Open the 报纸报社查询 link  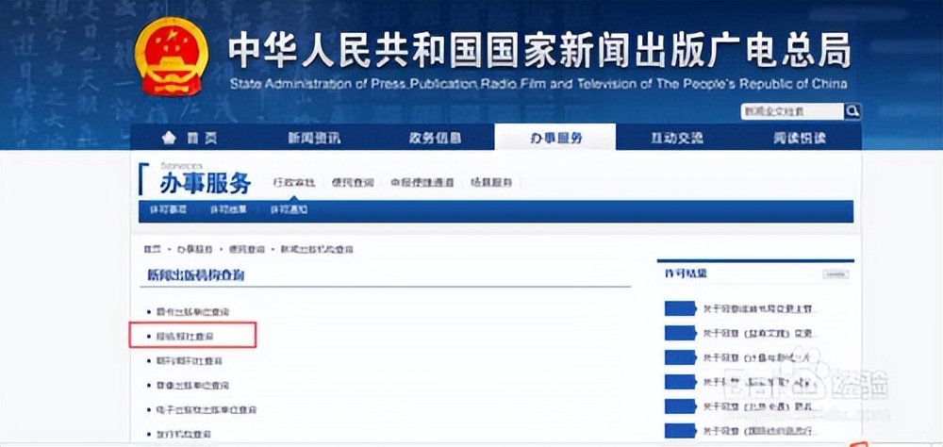[185, 337]
